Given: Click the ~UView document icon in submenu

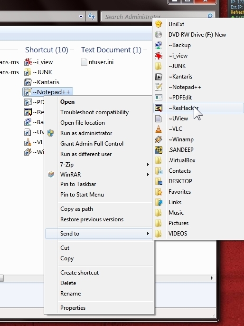Looking at the screenshot, I should (159, 119).
